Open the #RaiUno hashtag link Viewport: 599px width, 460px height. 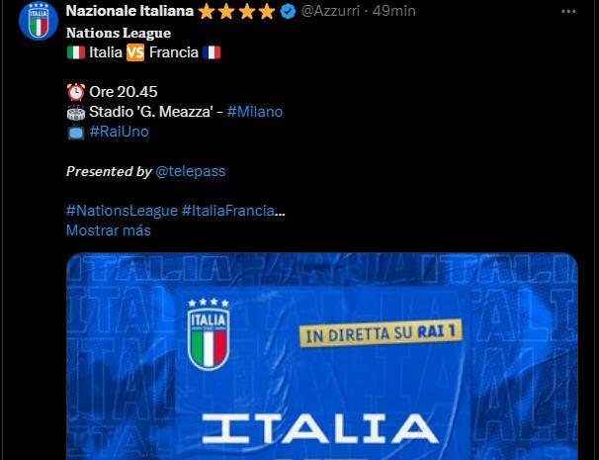(119, 132)
